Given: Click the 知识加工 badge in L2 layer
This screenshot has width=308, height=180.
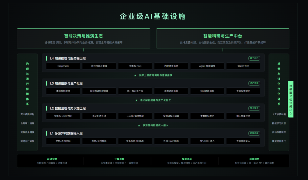Looking at the screenshot, I should pyautogui.click(x=254, y=108).
